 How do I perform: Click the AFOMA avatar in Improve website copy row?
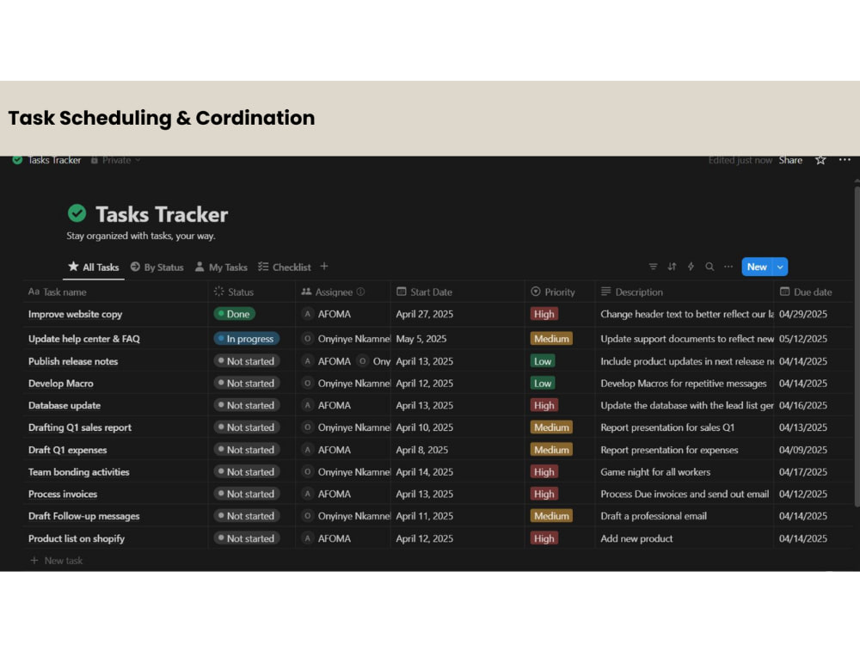(x=308, y=314)
